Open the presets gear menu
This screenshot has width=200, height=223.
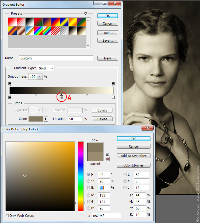click(86, 13)
